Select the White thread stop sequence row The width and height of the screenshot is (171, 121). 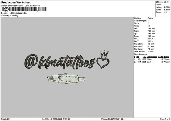[x=152, y=59]
